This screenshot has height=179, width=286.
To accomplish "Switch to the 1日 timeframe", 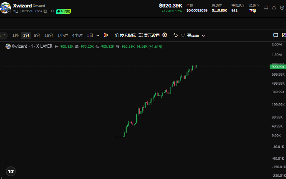I will coord(90,35).
